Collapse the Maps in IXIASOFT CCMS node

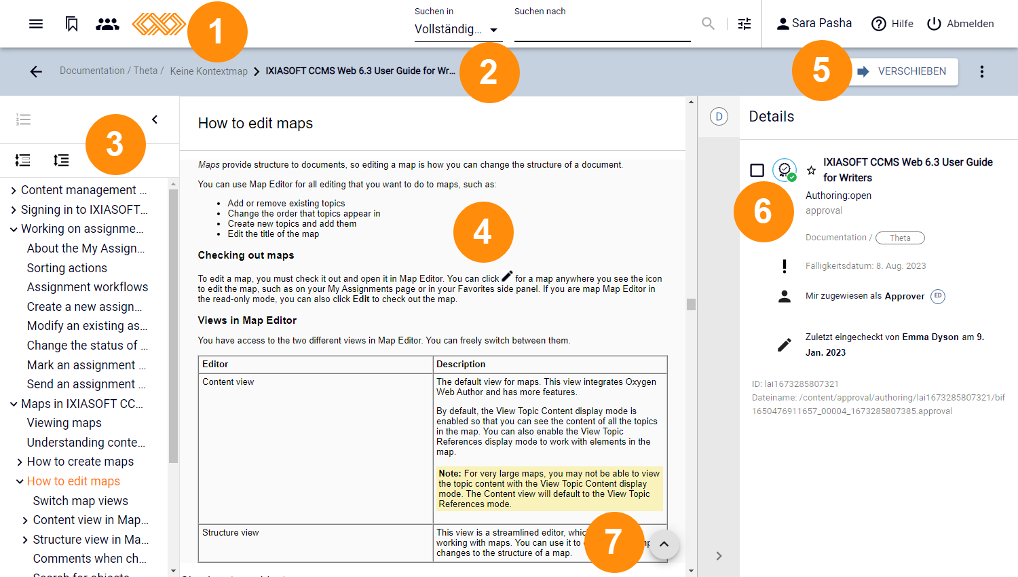[x=14, y=404]
